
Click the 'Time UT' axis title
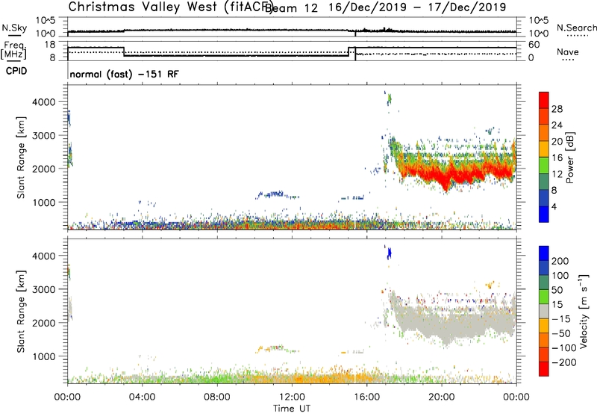[x=292, y=409]
